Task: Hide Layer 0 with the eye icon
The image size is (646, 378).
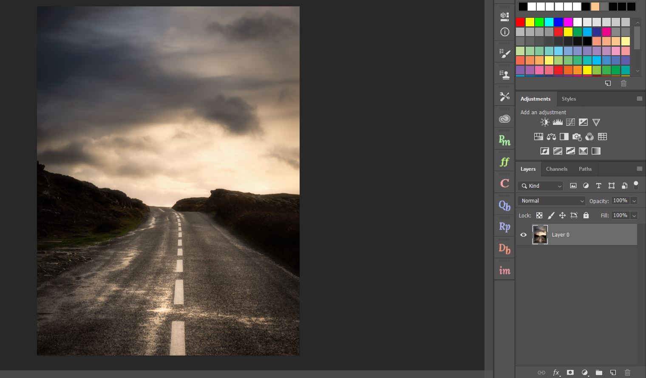Action: (x=524, y=235)
